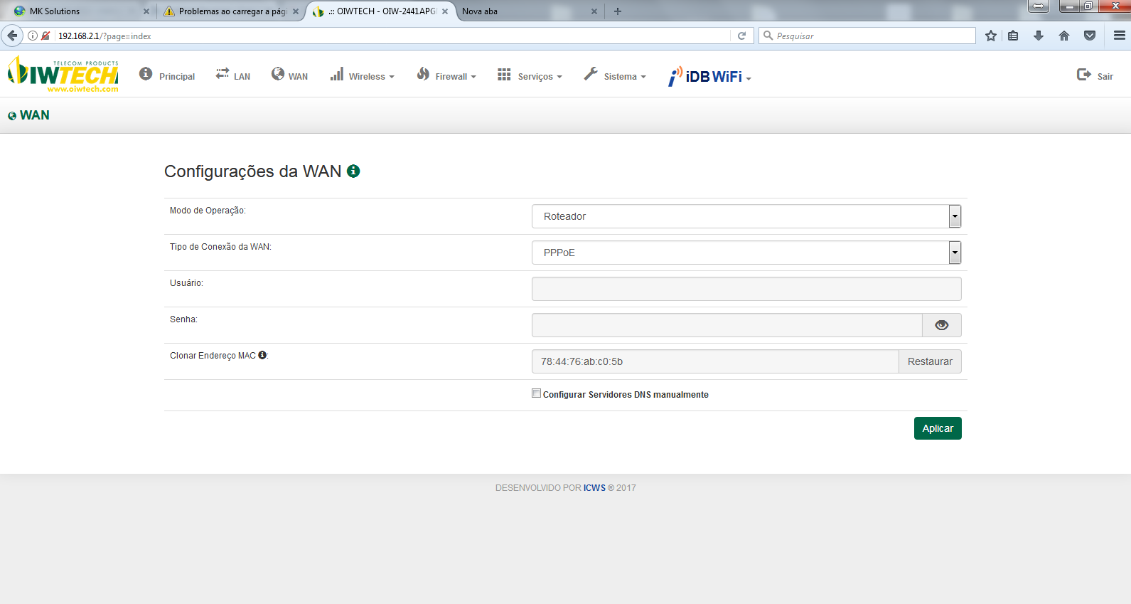The image size is (1131, 604).
Task: Click the LAN arrows icon
Action: pos(223,73)
